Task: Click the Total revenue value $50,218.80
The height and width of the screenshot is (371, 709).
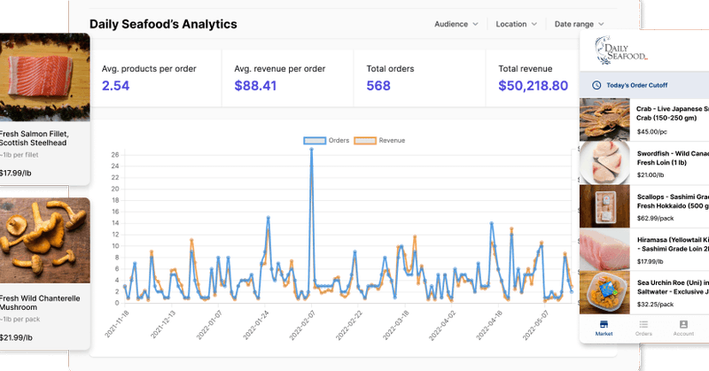Action: pyautogui.click(x=534, y=86)
